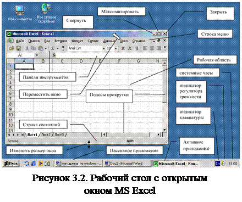Open the Name Box dropdown arrow

37,55
